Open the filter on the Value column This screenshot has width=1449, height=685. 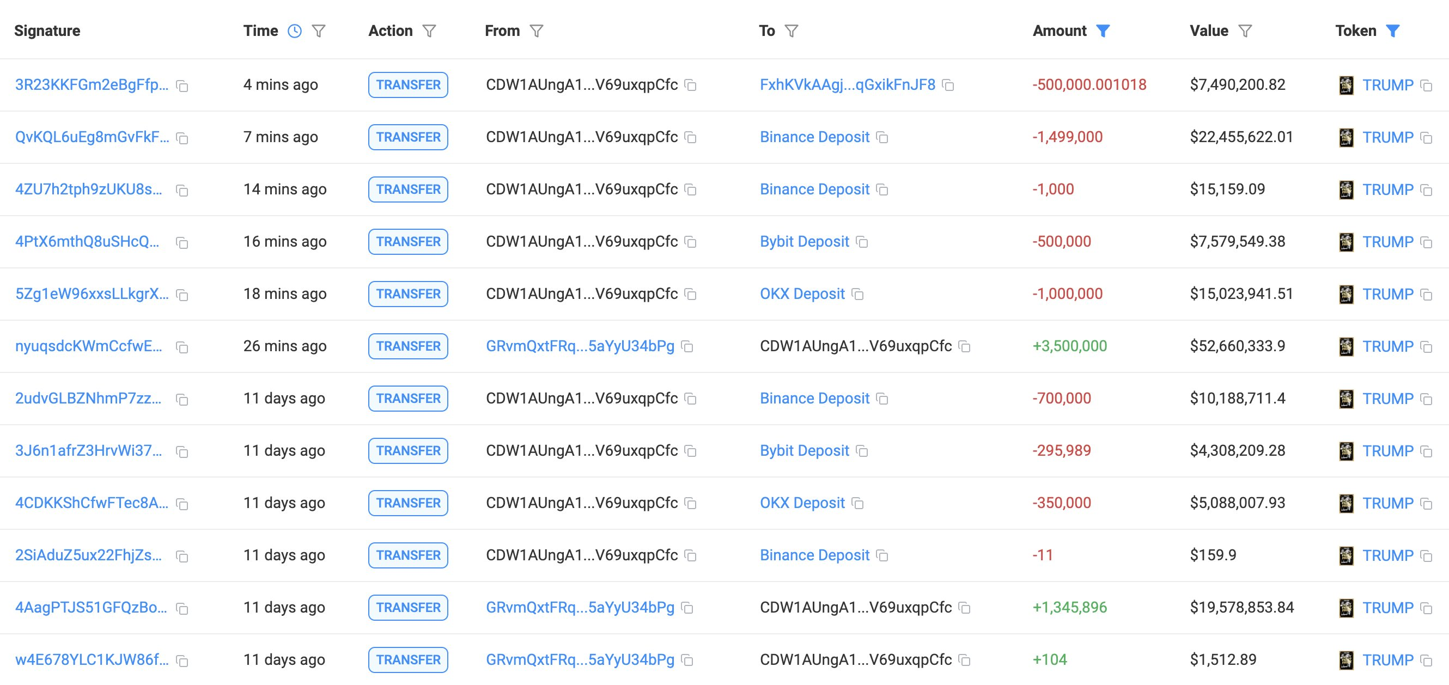click(x=1245, y=31)
